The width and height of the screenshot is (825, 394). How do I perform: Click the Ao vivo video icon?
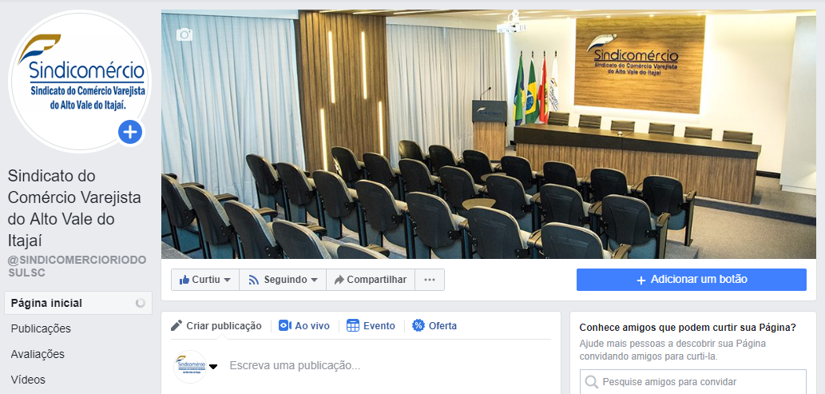[284, 325]
